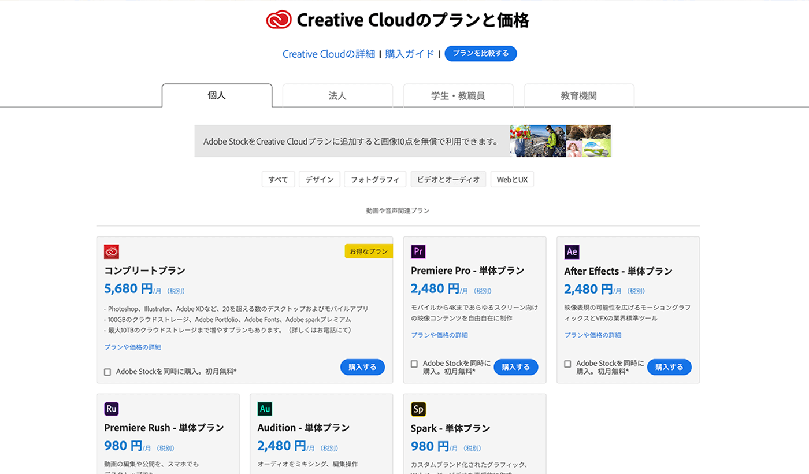Open the 教育機関 tab
Image resolution: width=809 pixels, height=474 pixels.
(x=579, y=96)
